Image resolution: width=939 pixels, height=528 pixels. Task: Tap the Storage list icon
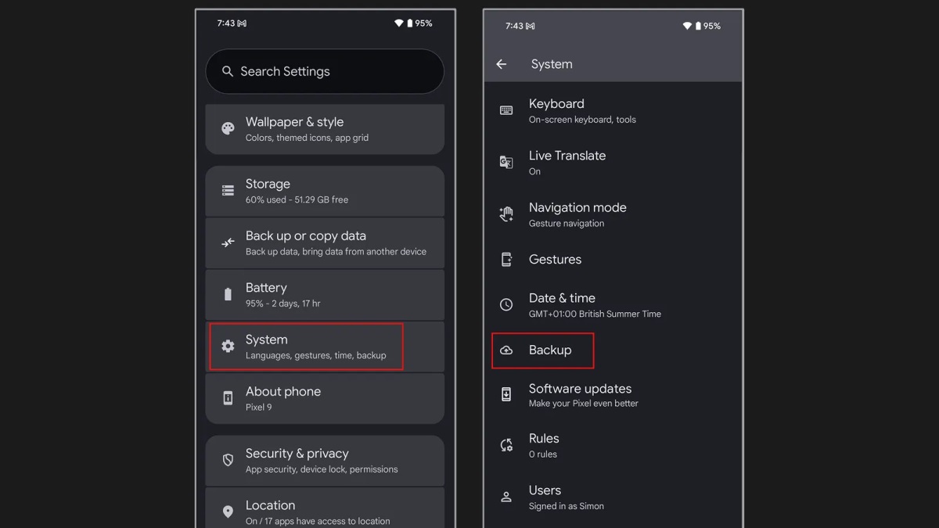(x=228, y=191)
